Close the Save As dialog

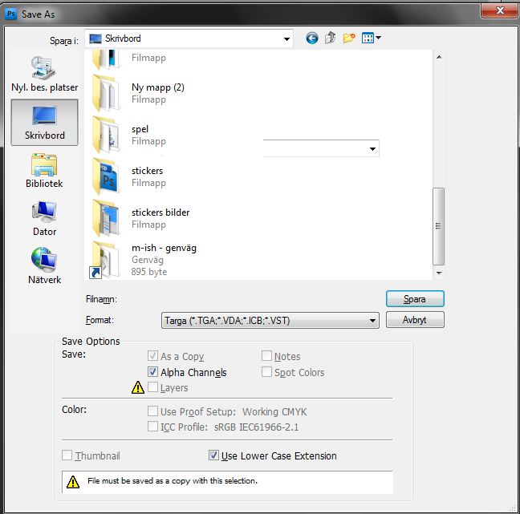500,10
